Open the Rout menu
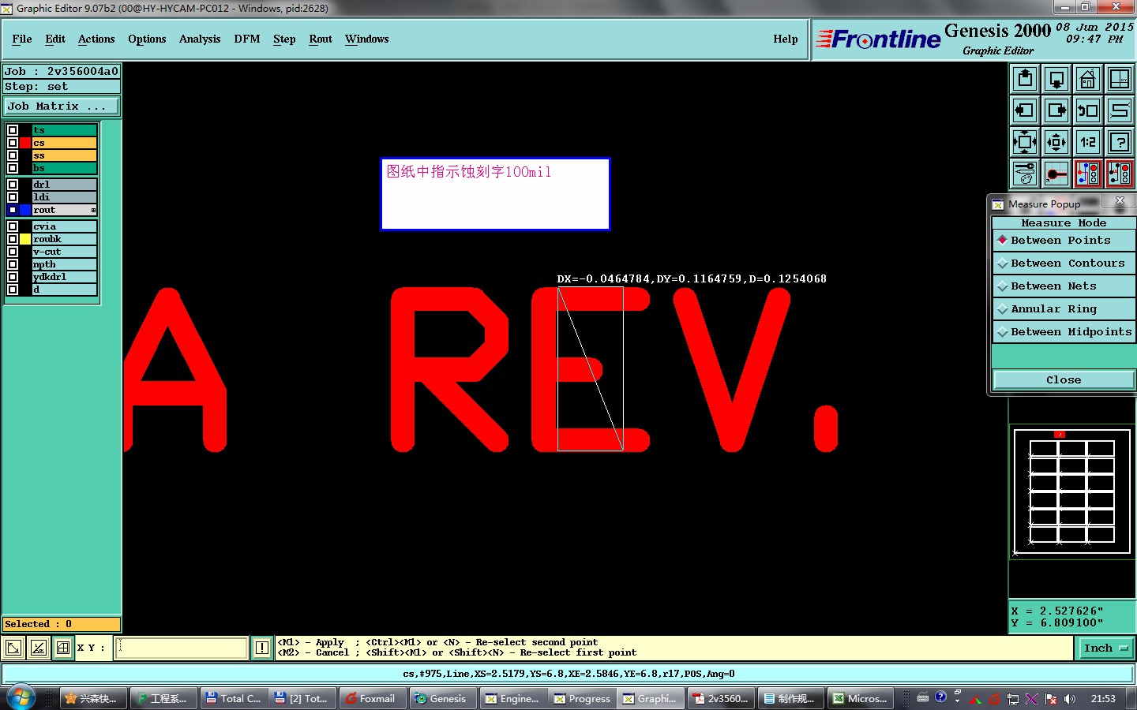Image resolution: width=1137 pixels, height=710 pixels. (321, 39)
